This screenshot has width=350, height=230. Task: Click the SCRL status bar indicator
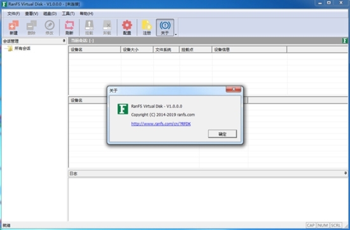(336, 226)
